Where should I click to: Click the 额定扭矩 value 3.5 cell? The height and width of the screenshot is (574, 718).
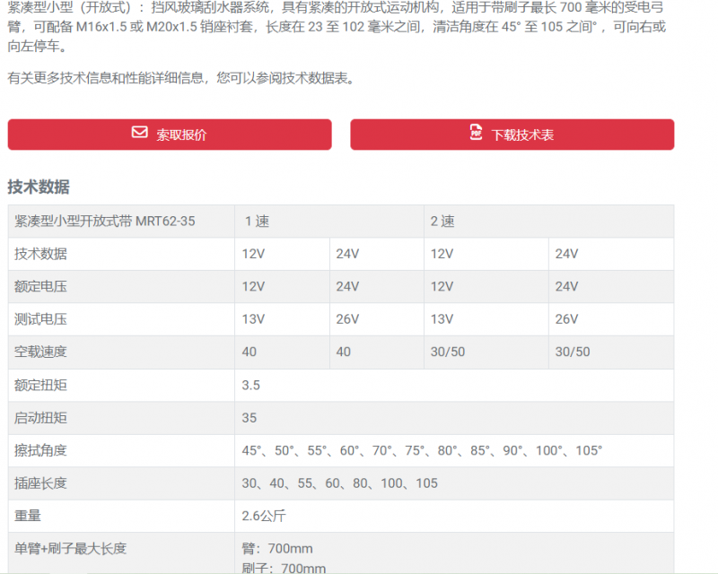[454, 385]
